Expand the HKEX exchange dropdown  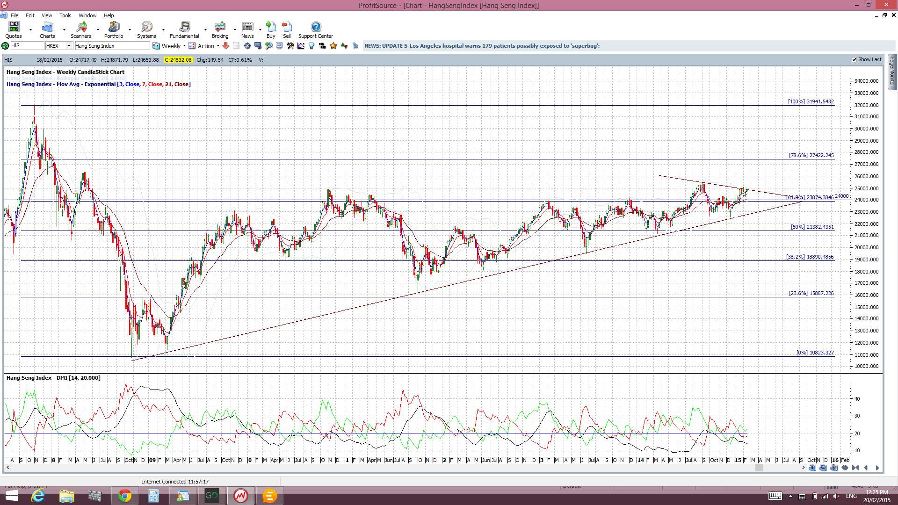(69, 46)
